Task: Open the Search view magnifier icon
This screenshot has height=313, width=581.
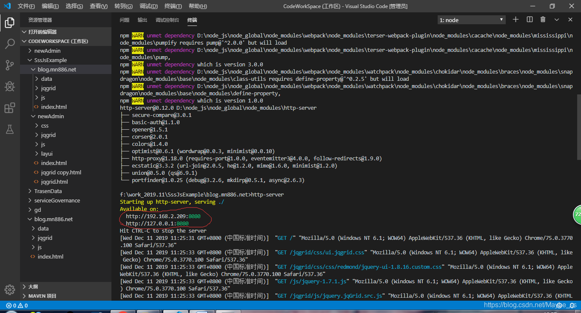Action: pyautogui.click(x=9, y=43)
